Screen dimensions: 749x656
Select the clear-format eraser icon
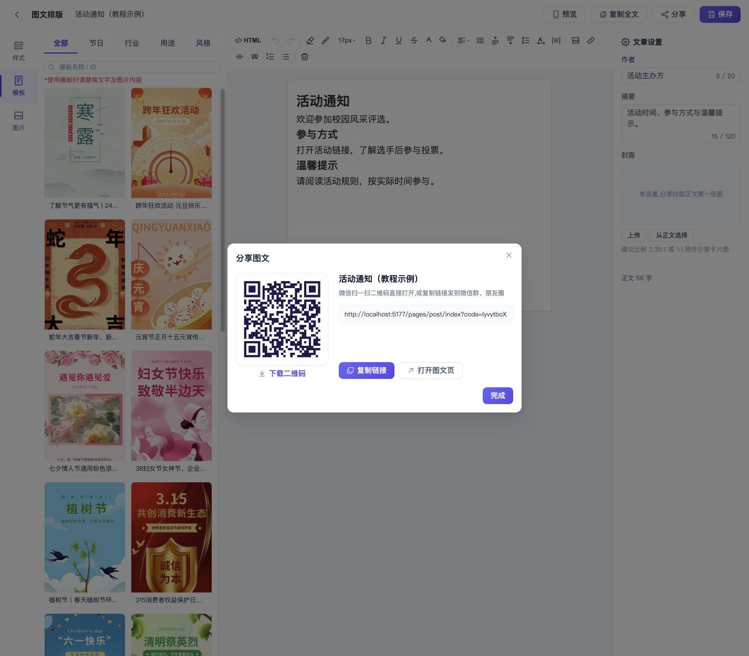(310, 40)
